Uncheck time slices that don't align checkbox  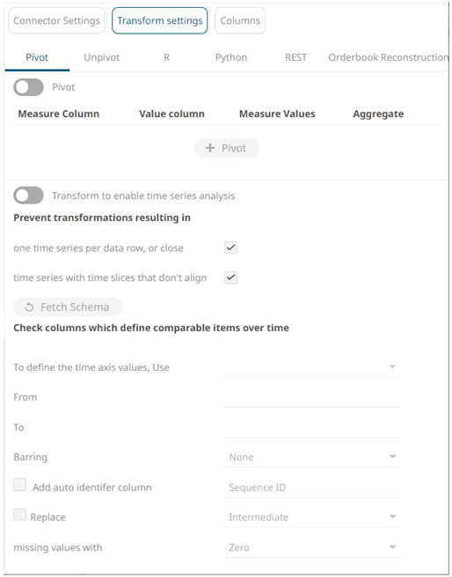(230, 277)
